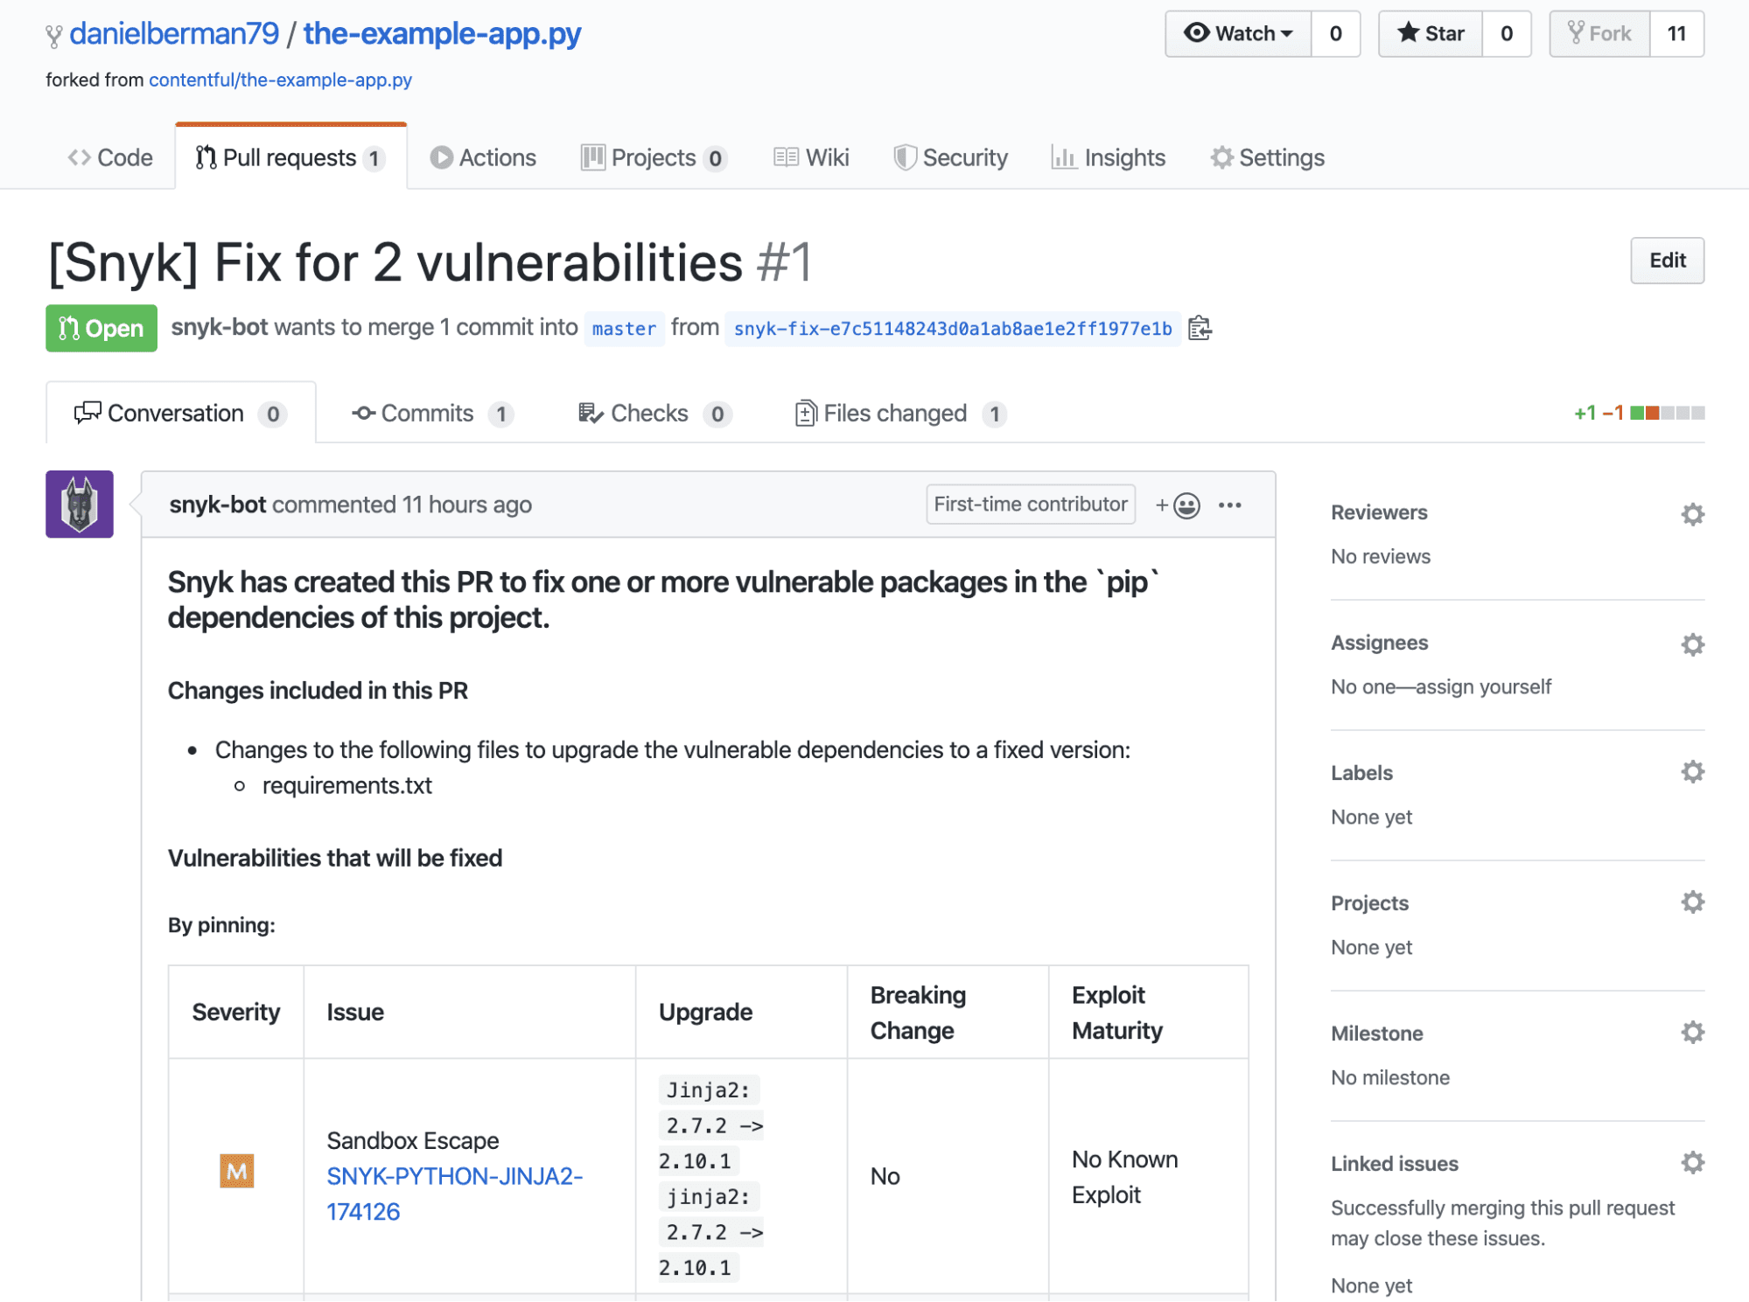The width and height of the screenshot is (1749, 1302).
Task: Open Milestone gear settings
Action: (1692, 1033)
